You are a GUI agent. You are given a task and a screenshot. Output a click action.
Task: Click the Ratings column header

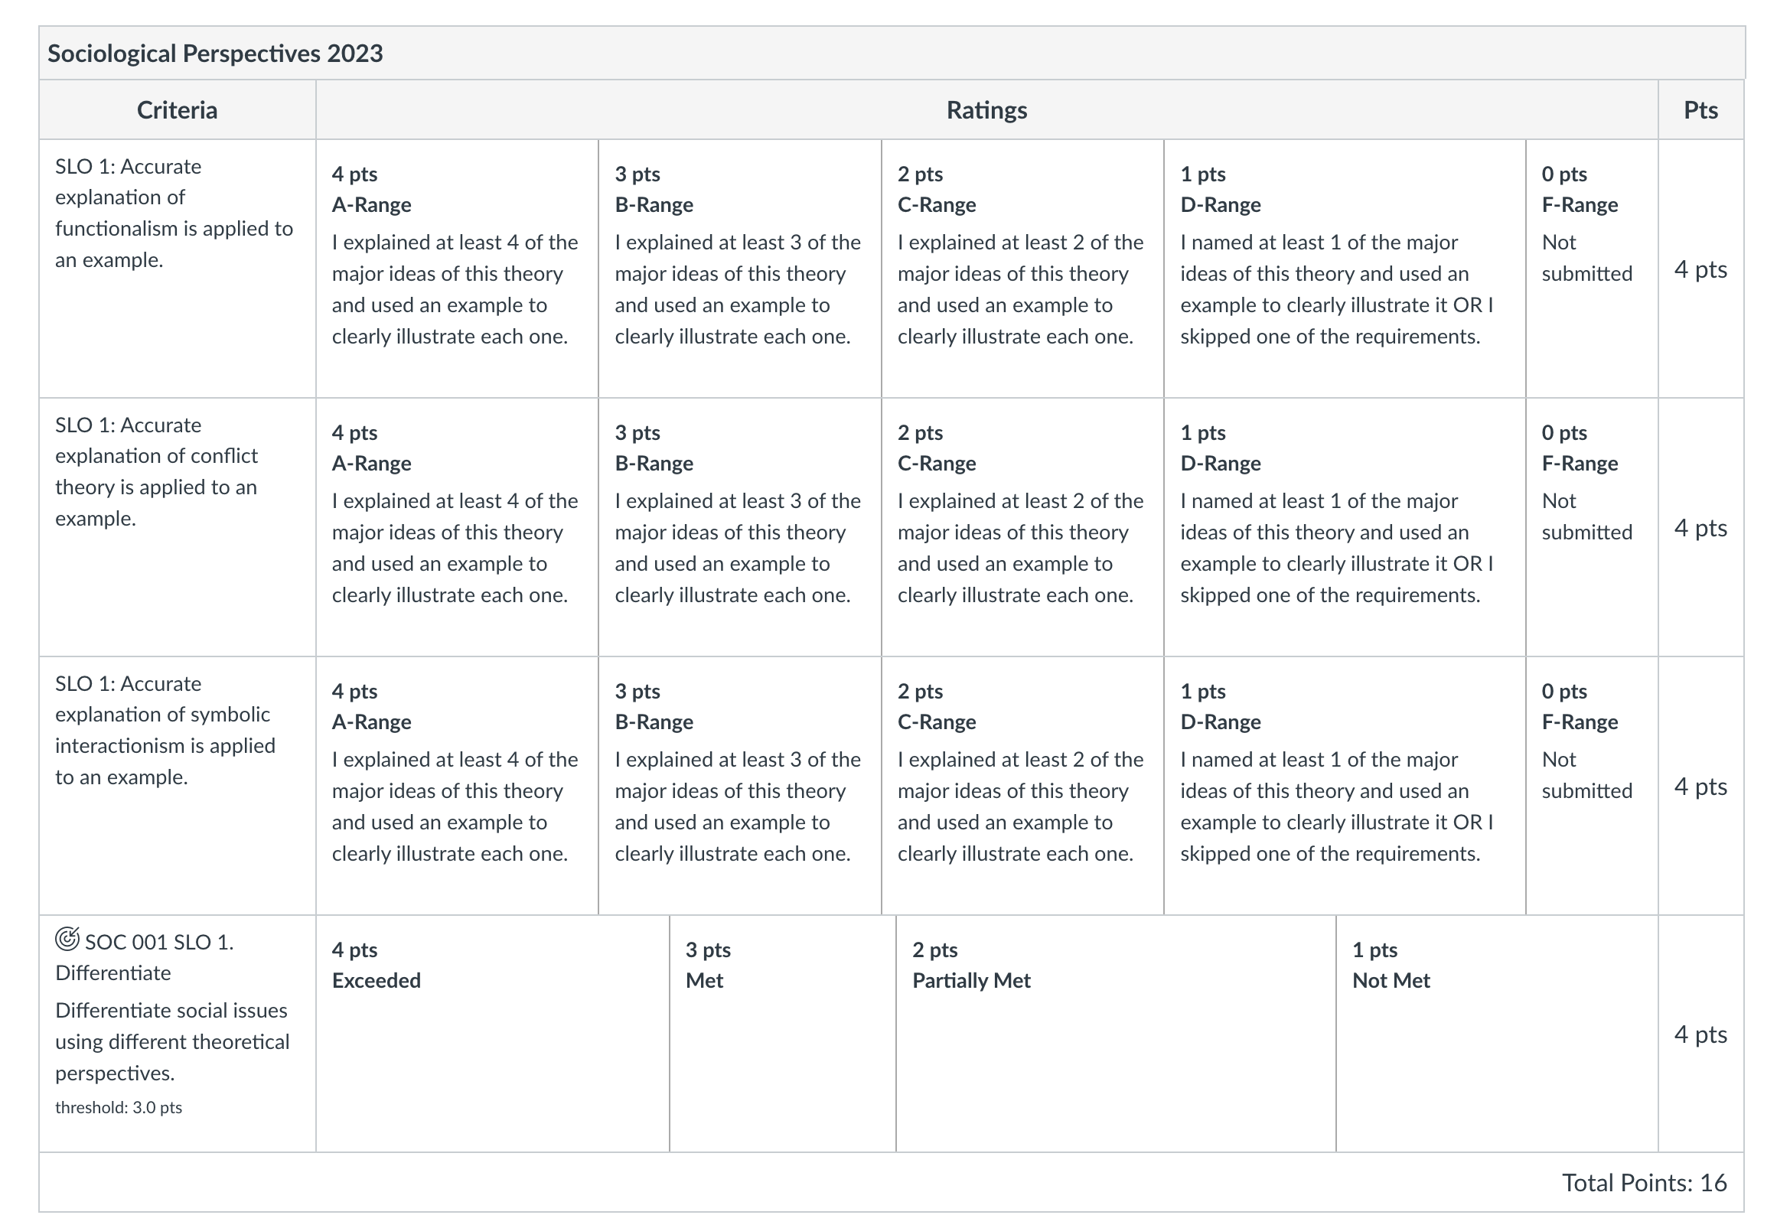pyautogui.click(x=987, y=110)
